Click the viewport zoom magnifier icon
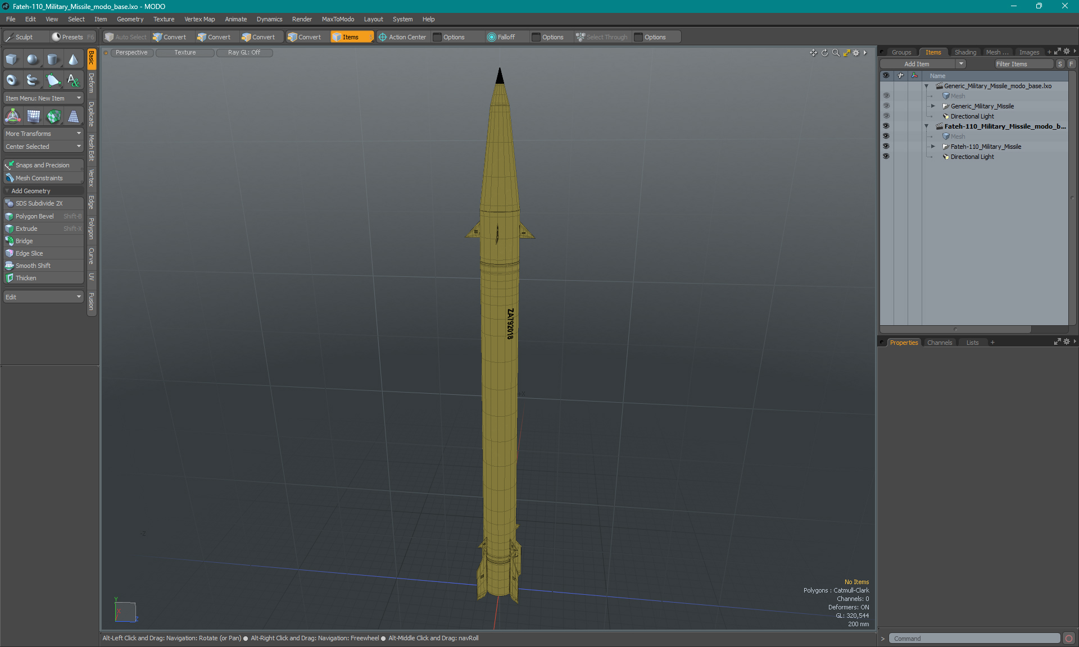 [x=836, y=53]
